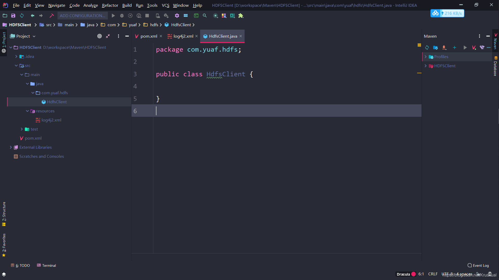The image size is (499, 280).
Task: Expand Profiles node in Maven panel
Action: [426, 57]
